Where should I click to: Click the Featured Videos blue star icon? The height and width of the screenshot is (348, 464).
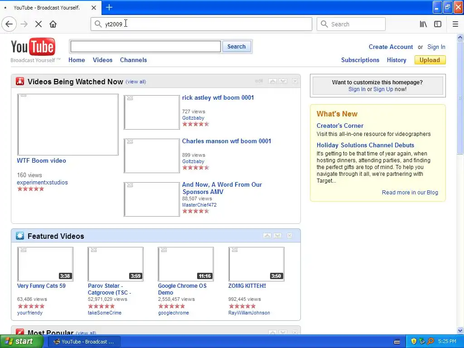tap(20, 236)
